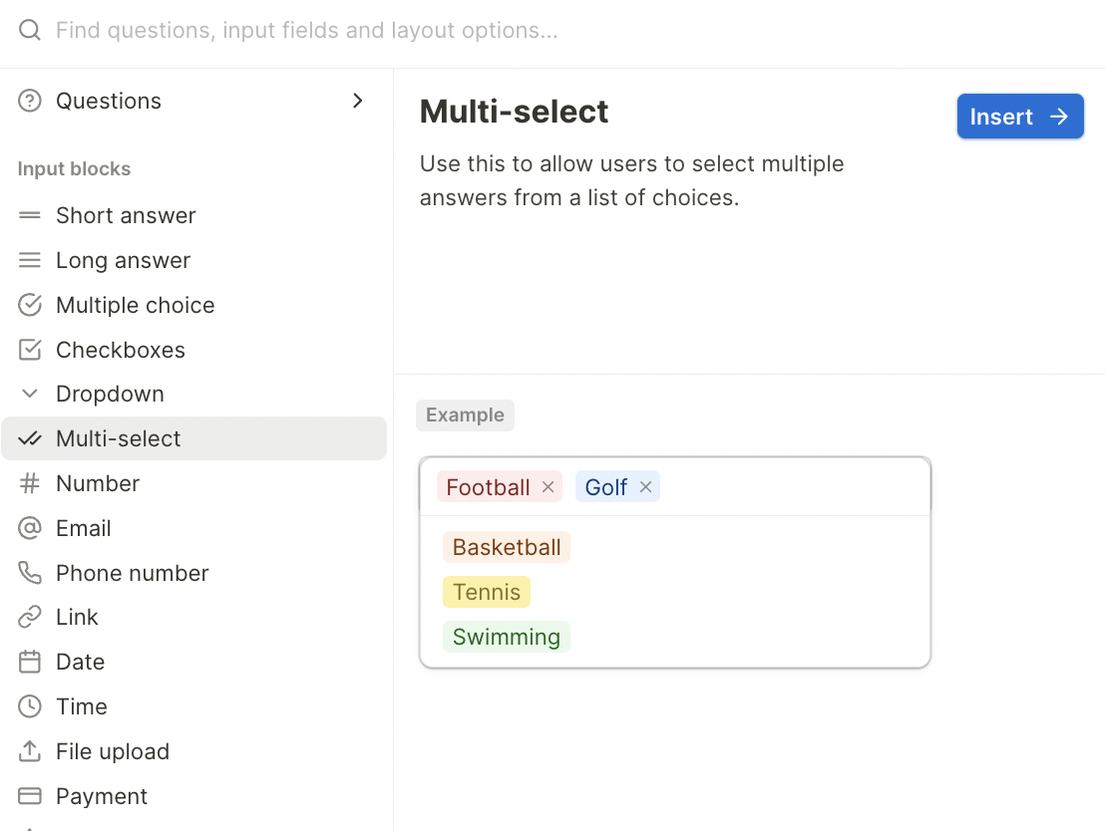
Task: Select the Multi-select block in sidebar
Action: click(118, 438)
